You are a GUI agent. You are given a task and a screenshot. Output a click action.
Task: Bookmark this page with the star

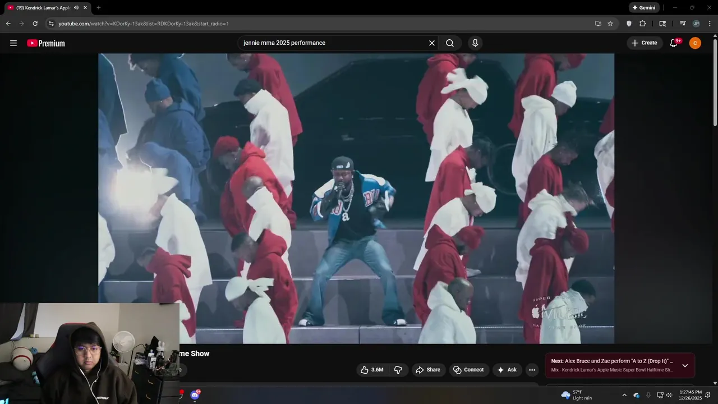[610, 24]
